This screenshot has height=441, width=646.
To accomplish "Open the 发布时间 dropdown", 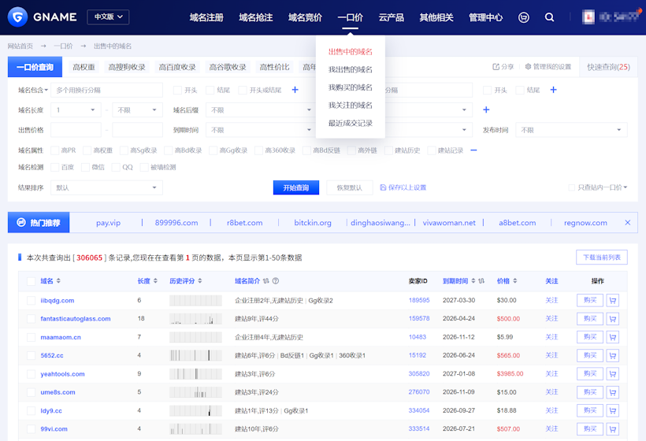I will click(571, 130).
